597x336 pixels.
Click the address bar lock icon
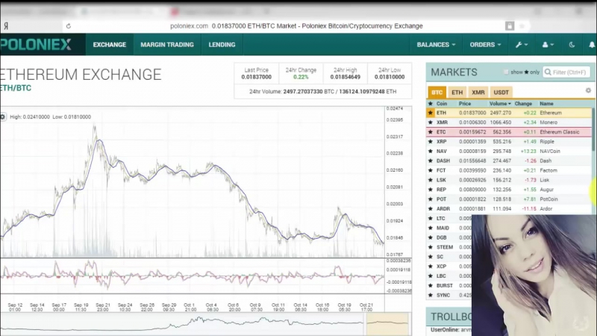[x=510, y=25]
